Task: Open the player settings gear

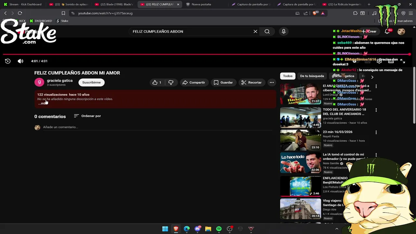Action: pyautogui.click(x=379, y=61)
